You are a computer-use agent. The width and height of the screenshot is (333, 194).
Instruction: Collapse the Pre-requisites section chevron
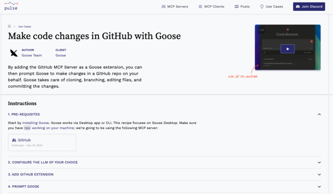319,114
